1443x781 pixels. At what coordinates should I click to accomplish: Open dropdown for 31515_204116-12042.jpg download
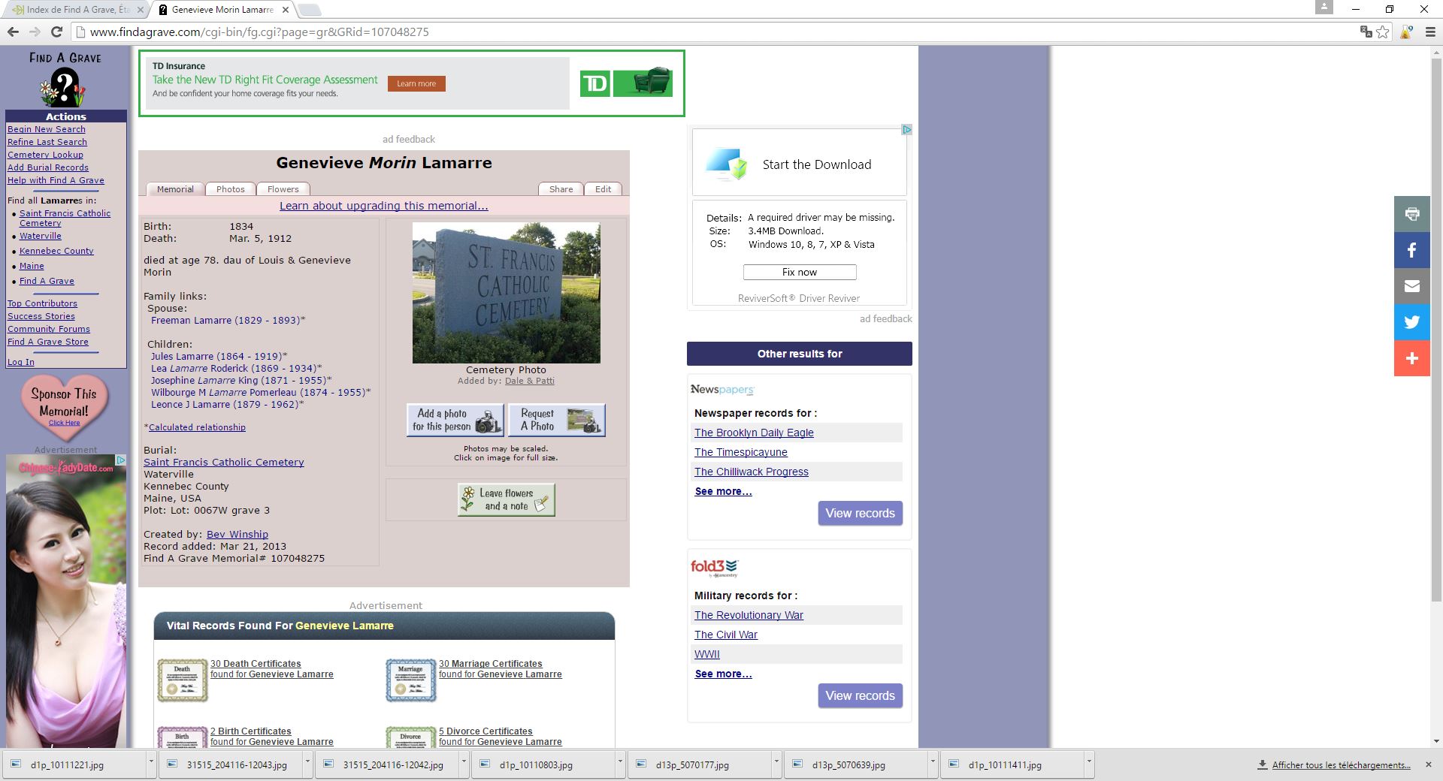pyautogui.click(x=464, y=762)
